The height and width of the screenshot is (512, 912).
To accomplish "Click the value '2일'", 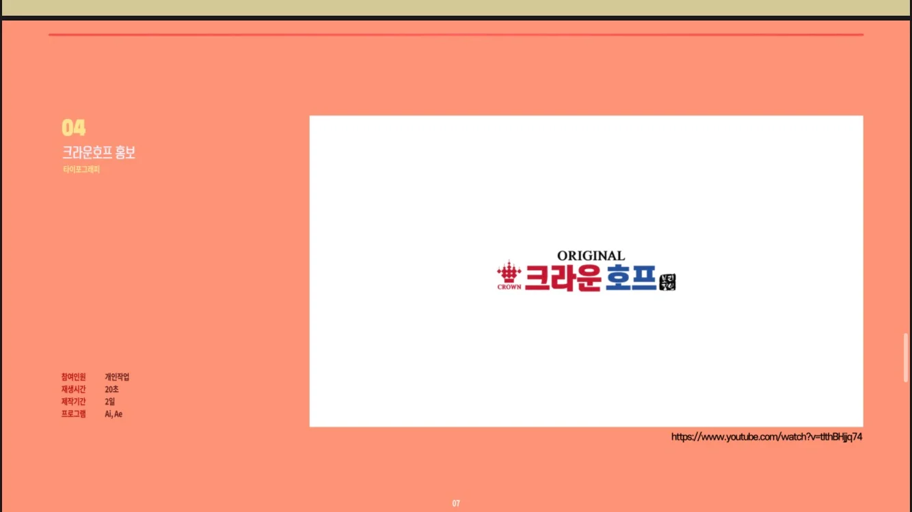I will pyautogui.click(x=110, y=401).
